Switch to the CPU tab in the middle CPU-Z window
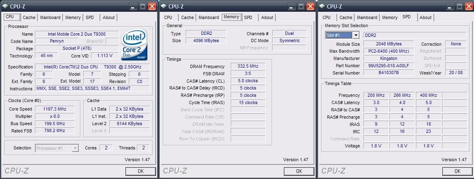The width and height of the screenshot is (474, 179). (x=168, y=17)
